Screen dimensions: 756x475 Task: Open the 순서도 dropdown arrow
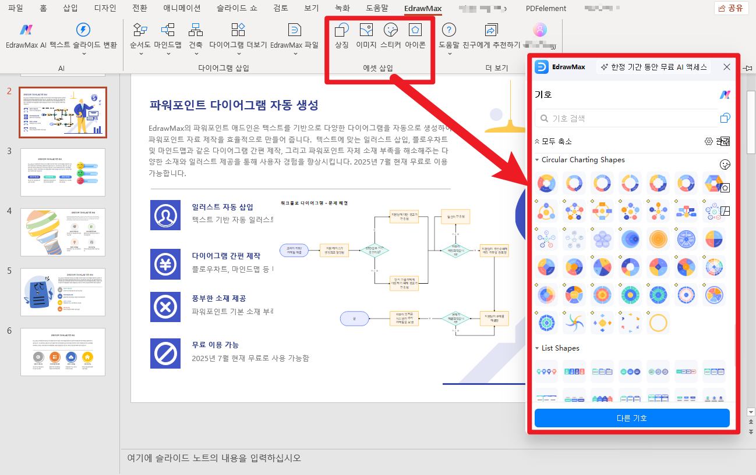coord(140,54)
